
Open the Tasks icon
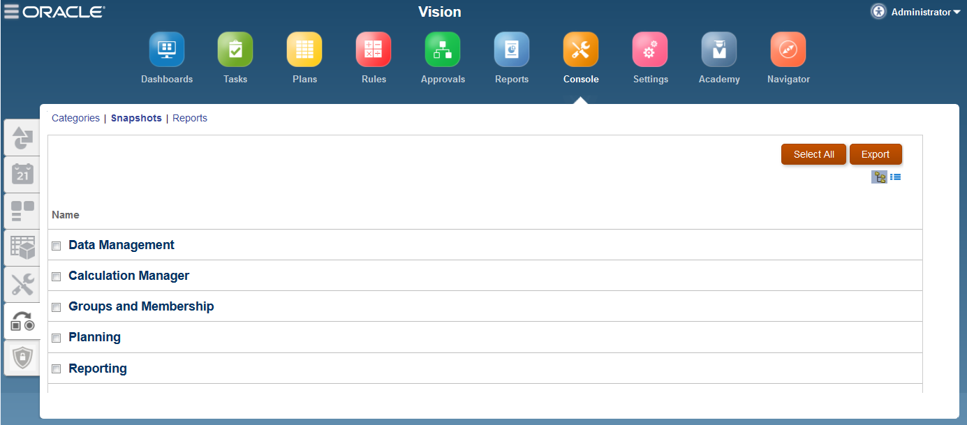(235, 50)
